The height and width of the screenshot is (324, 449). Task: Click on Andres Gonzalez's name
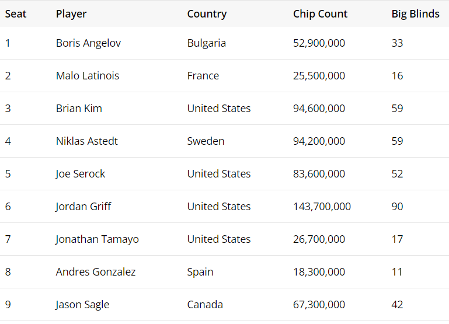click(96, 272)
